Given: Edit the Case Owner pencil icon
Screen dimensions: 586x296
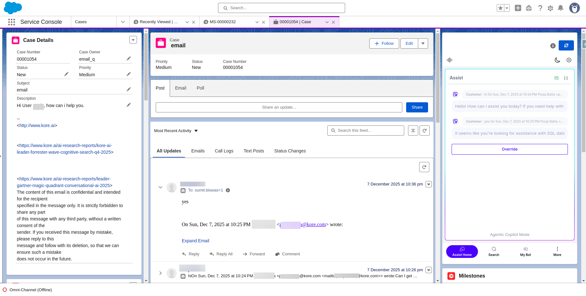Looking at the screenshot, I should pyautogui.click(x=129, y=58).
